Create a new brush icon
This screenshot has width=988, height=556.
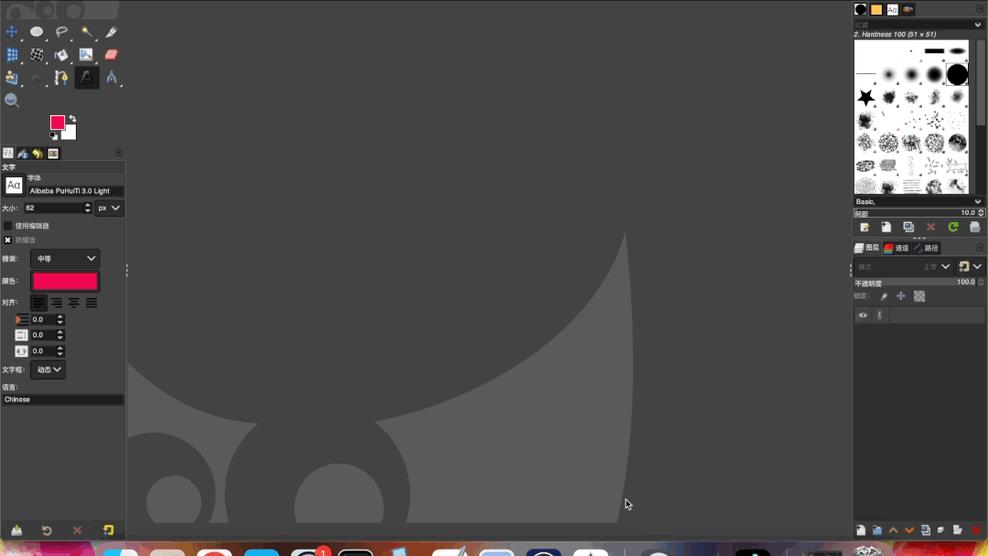[886, 228]
